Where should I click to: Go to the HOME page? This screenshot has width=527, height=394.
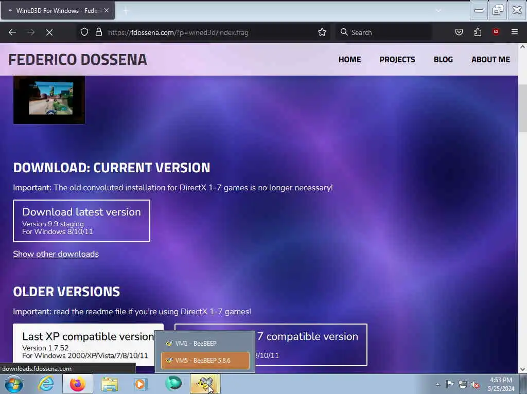[x=349, y=60]
